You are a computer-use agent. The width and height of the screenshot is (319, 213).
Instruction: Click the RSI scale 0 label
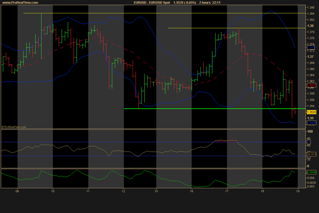308,166
